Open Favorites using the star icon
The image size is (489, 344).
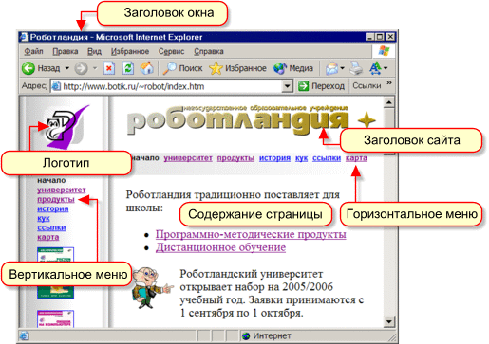coord(216,68)
